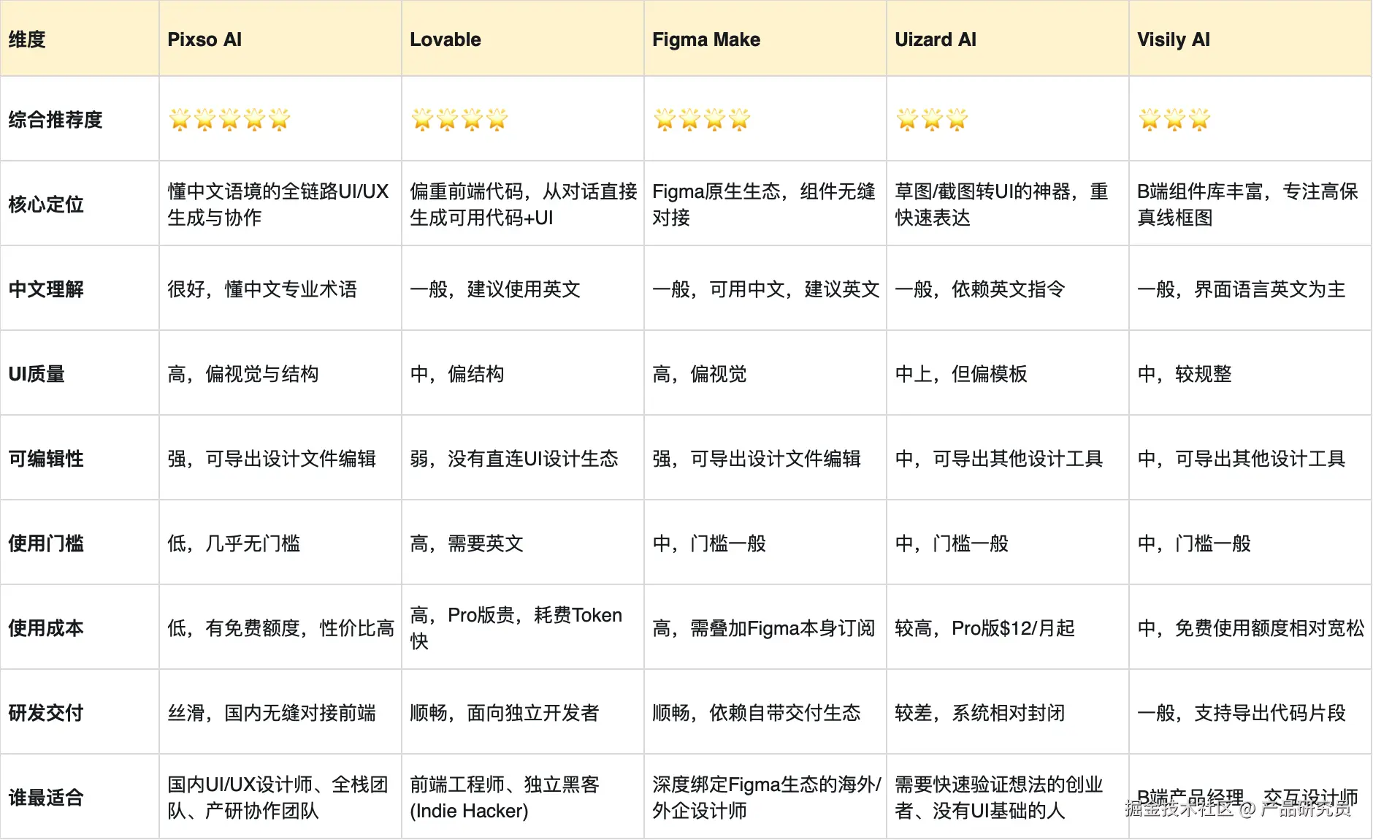Click the cell "高，偏视觉与结构"
The height and width of the screenshot is (840, 1373).
[280, 373]
